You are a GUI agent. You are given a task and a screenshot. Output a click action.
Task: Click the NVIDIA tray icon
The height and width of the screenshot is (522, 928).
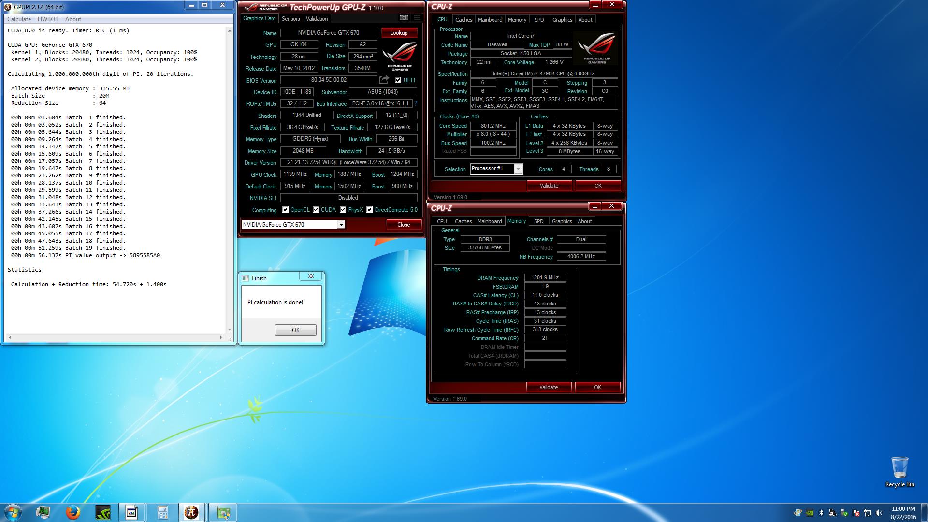click(810, 513)
